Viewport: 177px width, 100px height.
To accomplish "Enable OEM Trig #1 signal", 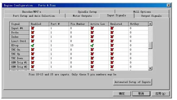I will [x=33, y=62].
